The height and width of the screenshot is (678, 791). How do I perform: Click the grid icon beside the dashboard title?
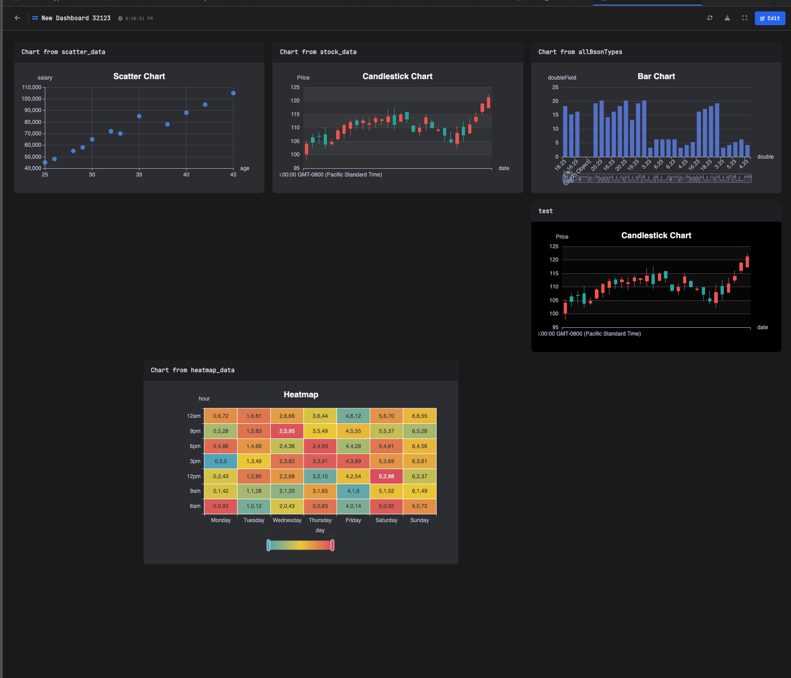[x=34, y=17]
